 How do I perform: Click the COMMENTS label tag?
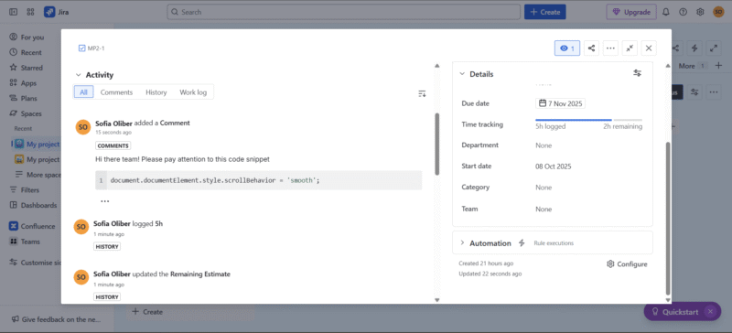[x=113, y=145]
